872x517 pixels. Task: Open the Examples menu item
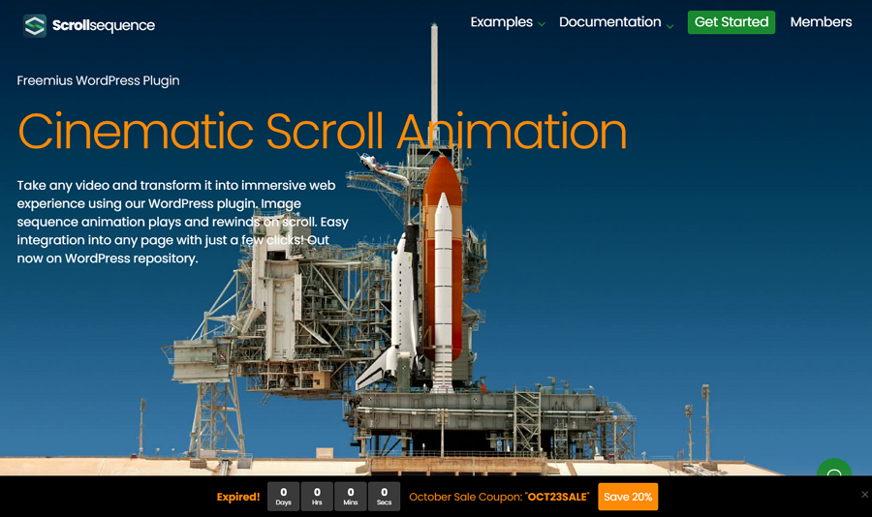(x=501, y=22)
